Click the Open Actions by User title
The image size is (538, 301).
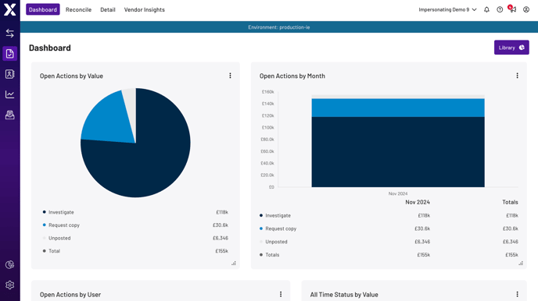tap(70, 295)
